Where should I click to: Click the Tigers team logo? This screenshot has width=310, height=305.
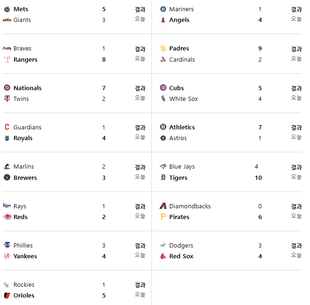pyautogui.click(x=163, y=177)
